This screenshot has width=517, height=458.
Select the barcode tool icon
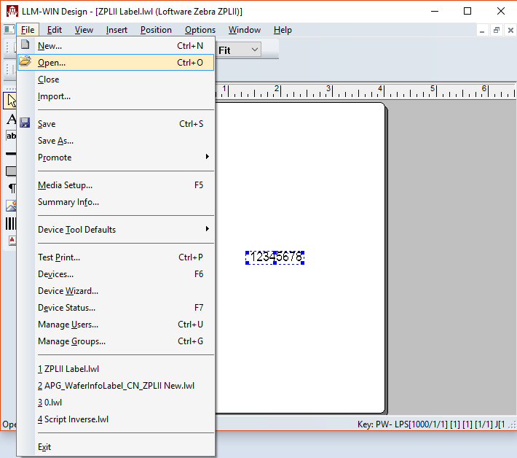point(11,224)
